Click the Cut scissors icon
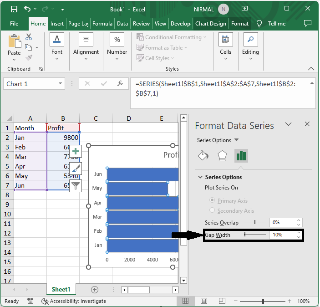 click(x=29, y=37)
